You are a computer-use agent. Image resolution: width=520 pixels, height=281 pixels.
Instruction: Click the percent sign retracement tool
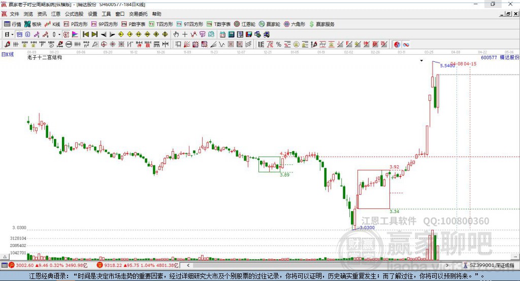[x=278, y=45]
